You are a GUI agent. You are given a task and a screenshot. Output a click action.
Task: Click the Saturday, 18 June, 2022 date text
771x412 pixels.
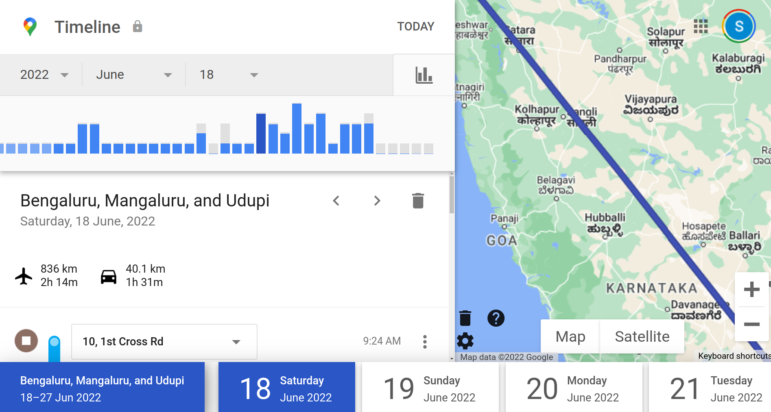coord(87,221)
